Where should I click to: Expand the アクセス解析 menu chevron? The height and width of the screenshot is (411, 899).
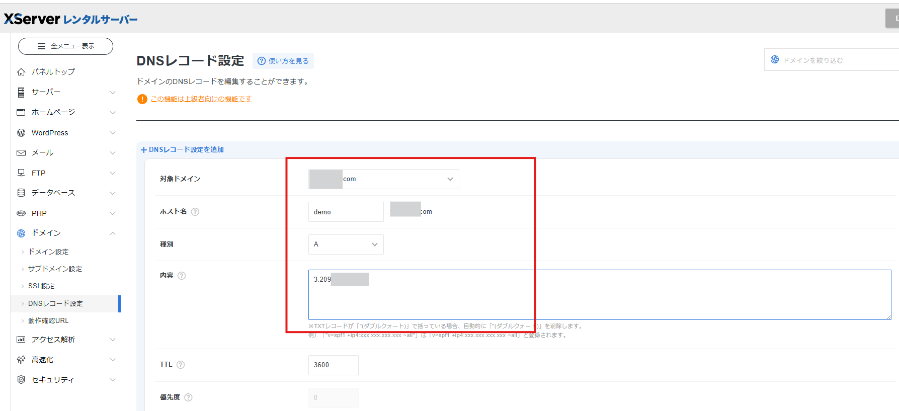point(113,340)
